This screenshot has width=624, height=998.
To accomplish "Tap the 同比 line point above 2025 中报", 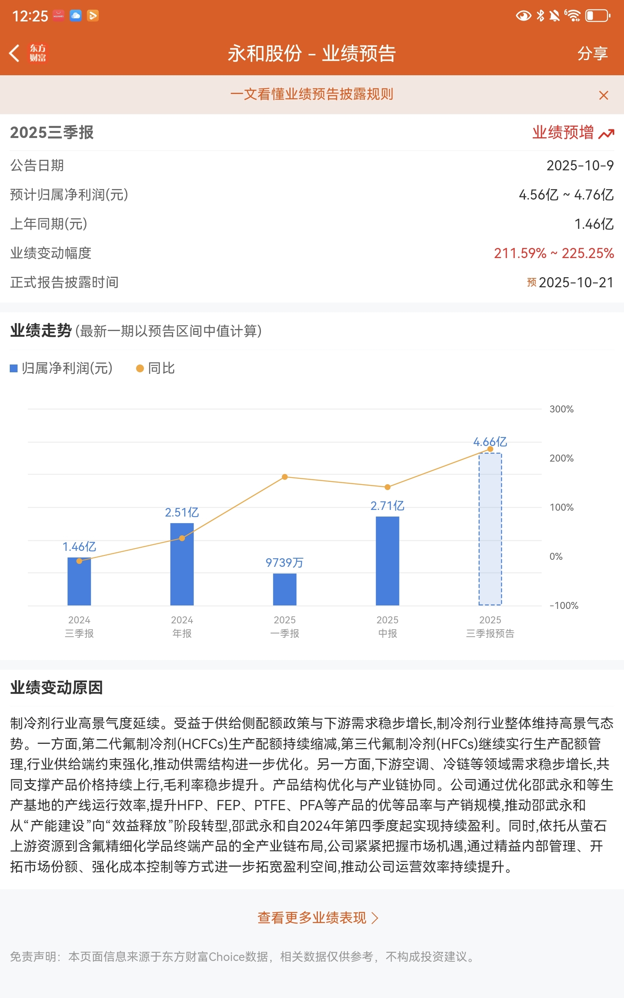I will click(388, 487).
